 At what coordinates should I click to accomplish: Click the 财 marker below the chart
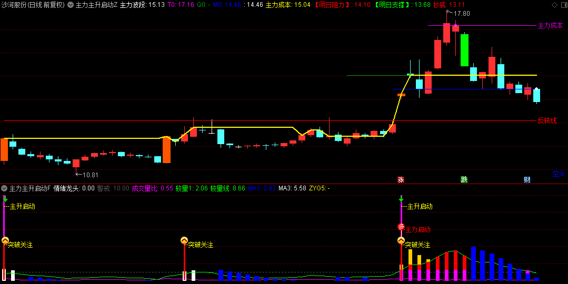(x=527, y=179)
